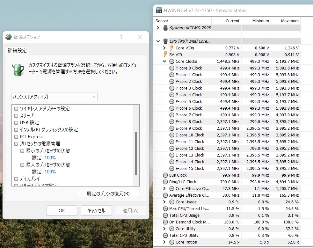
Task: Collapse the Core Clocks sensor row
Action: click(164, 61)
